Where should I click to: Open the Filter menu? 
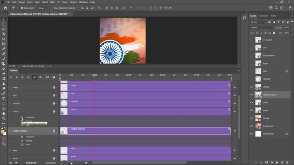[52, 2]
